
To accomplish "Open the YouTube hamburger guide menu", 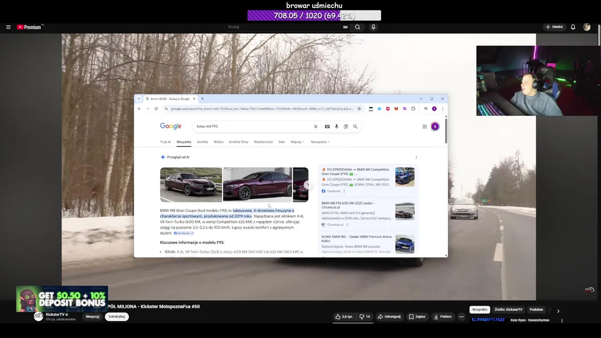I will point(8,27).
